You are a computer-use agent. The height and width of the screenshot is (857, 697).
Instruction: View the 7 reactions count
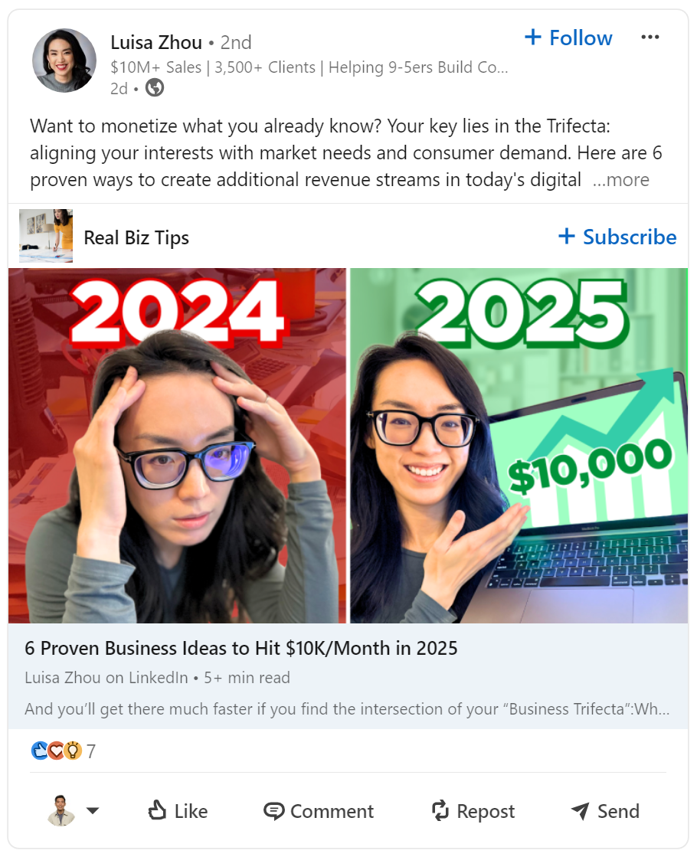(90, 751)
